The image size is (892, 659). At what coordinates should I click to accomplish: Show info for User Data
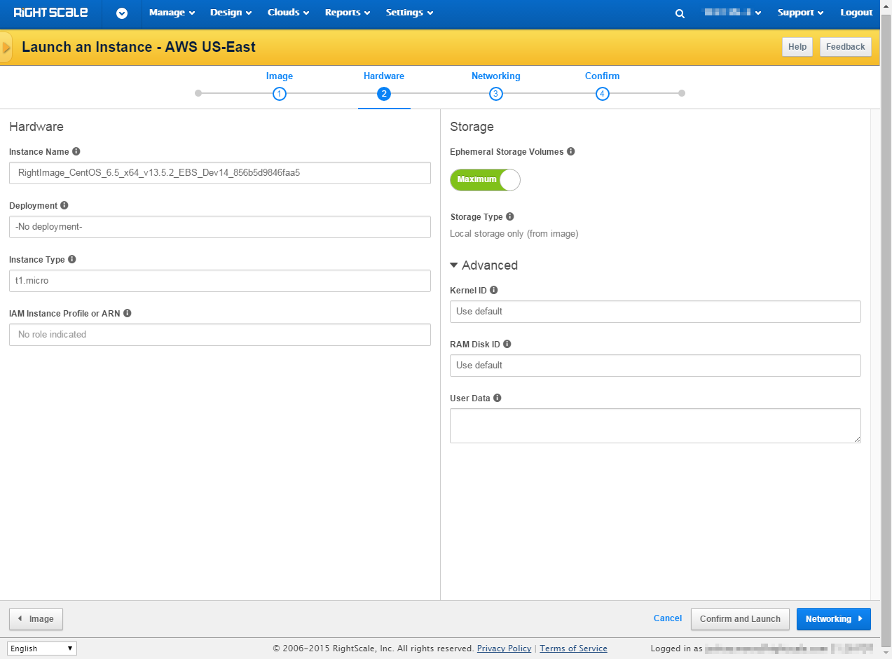coord(498,398)
